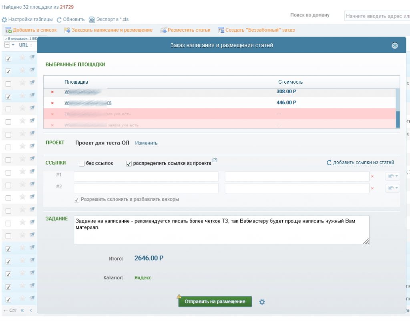Delete link row #1 with red cross
Screen dimensions: 410x321
coord(372,177)
